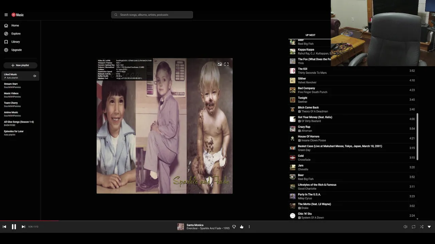Click Everclear artist link in player bar
The width and height of the screenshot is (435, 244).
[192, 228]
